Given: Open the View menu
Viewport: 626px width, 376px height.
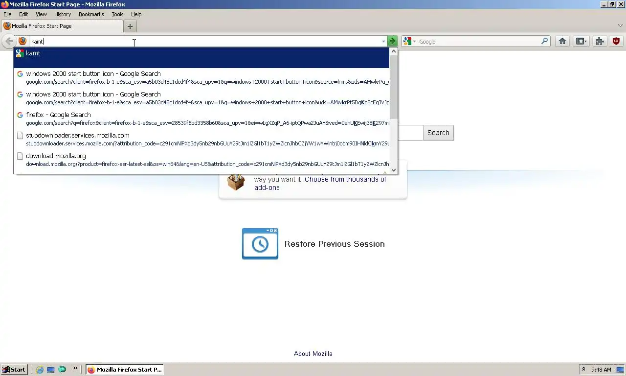Looking at the screenshot, I should [x=41, y=14].
